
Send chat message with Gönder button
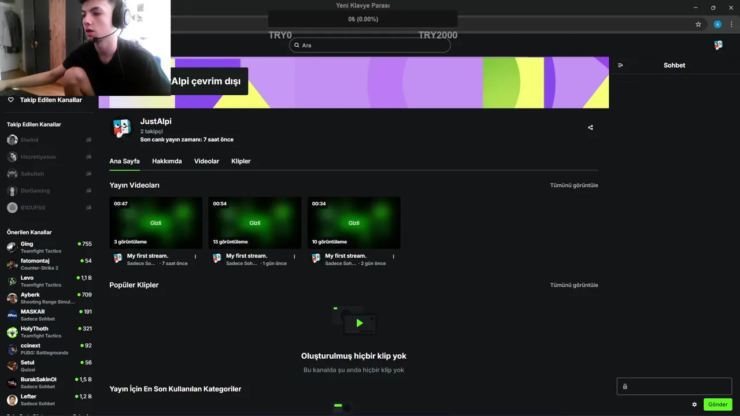tap(718, 404)
